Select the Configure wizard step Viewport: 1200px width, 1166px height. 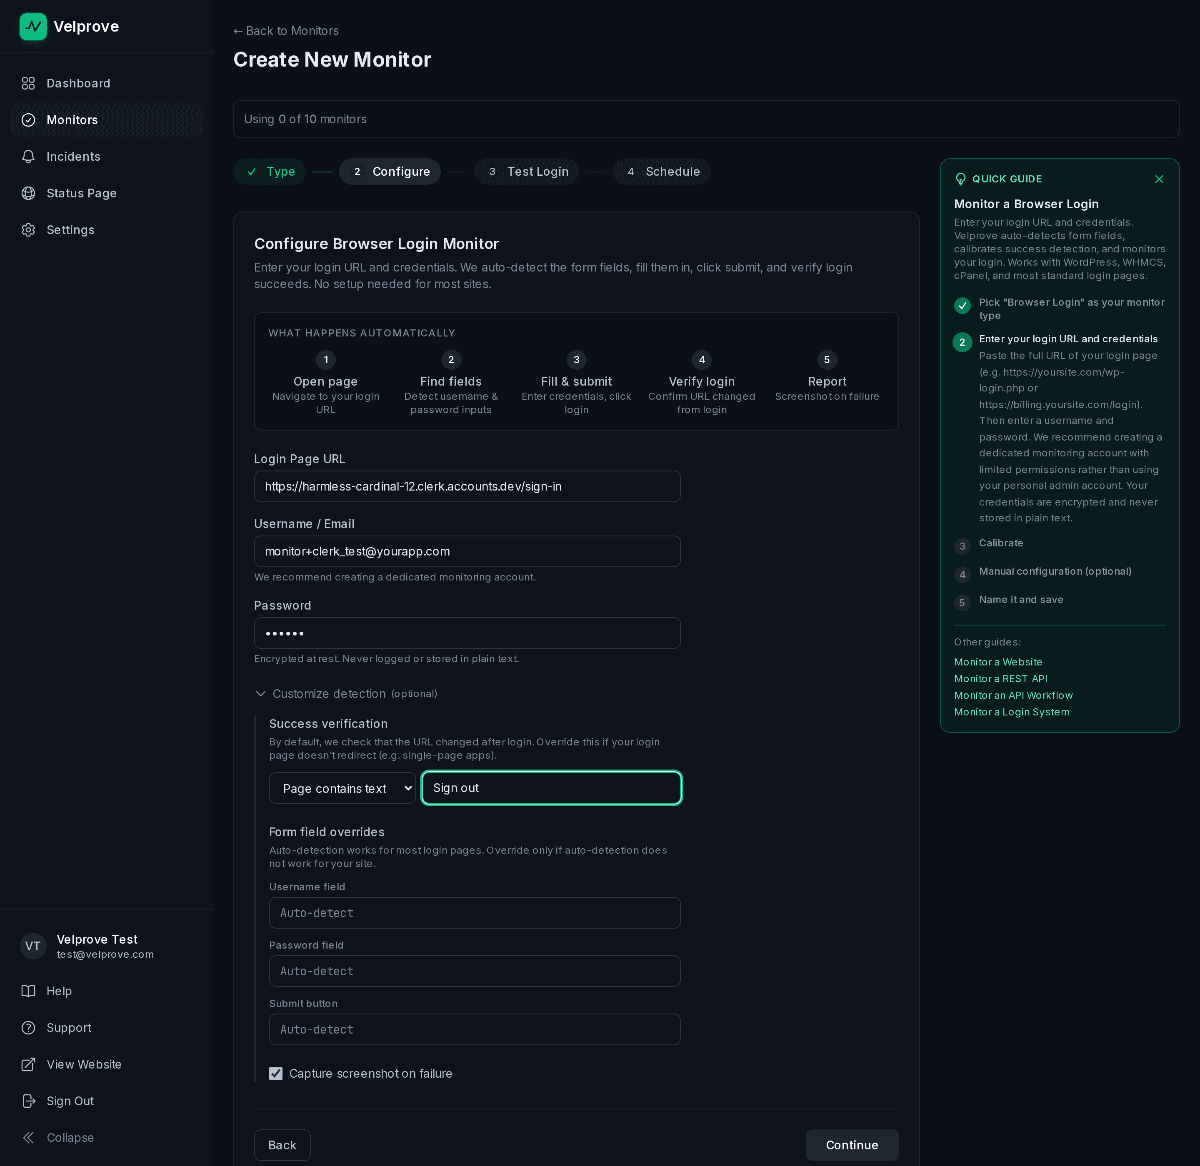coord(390,172)
